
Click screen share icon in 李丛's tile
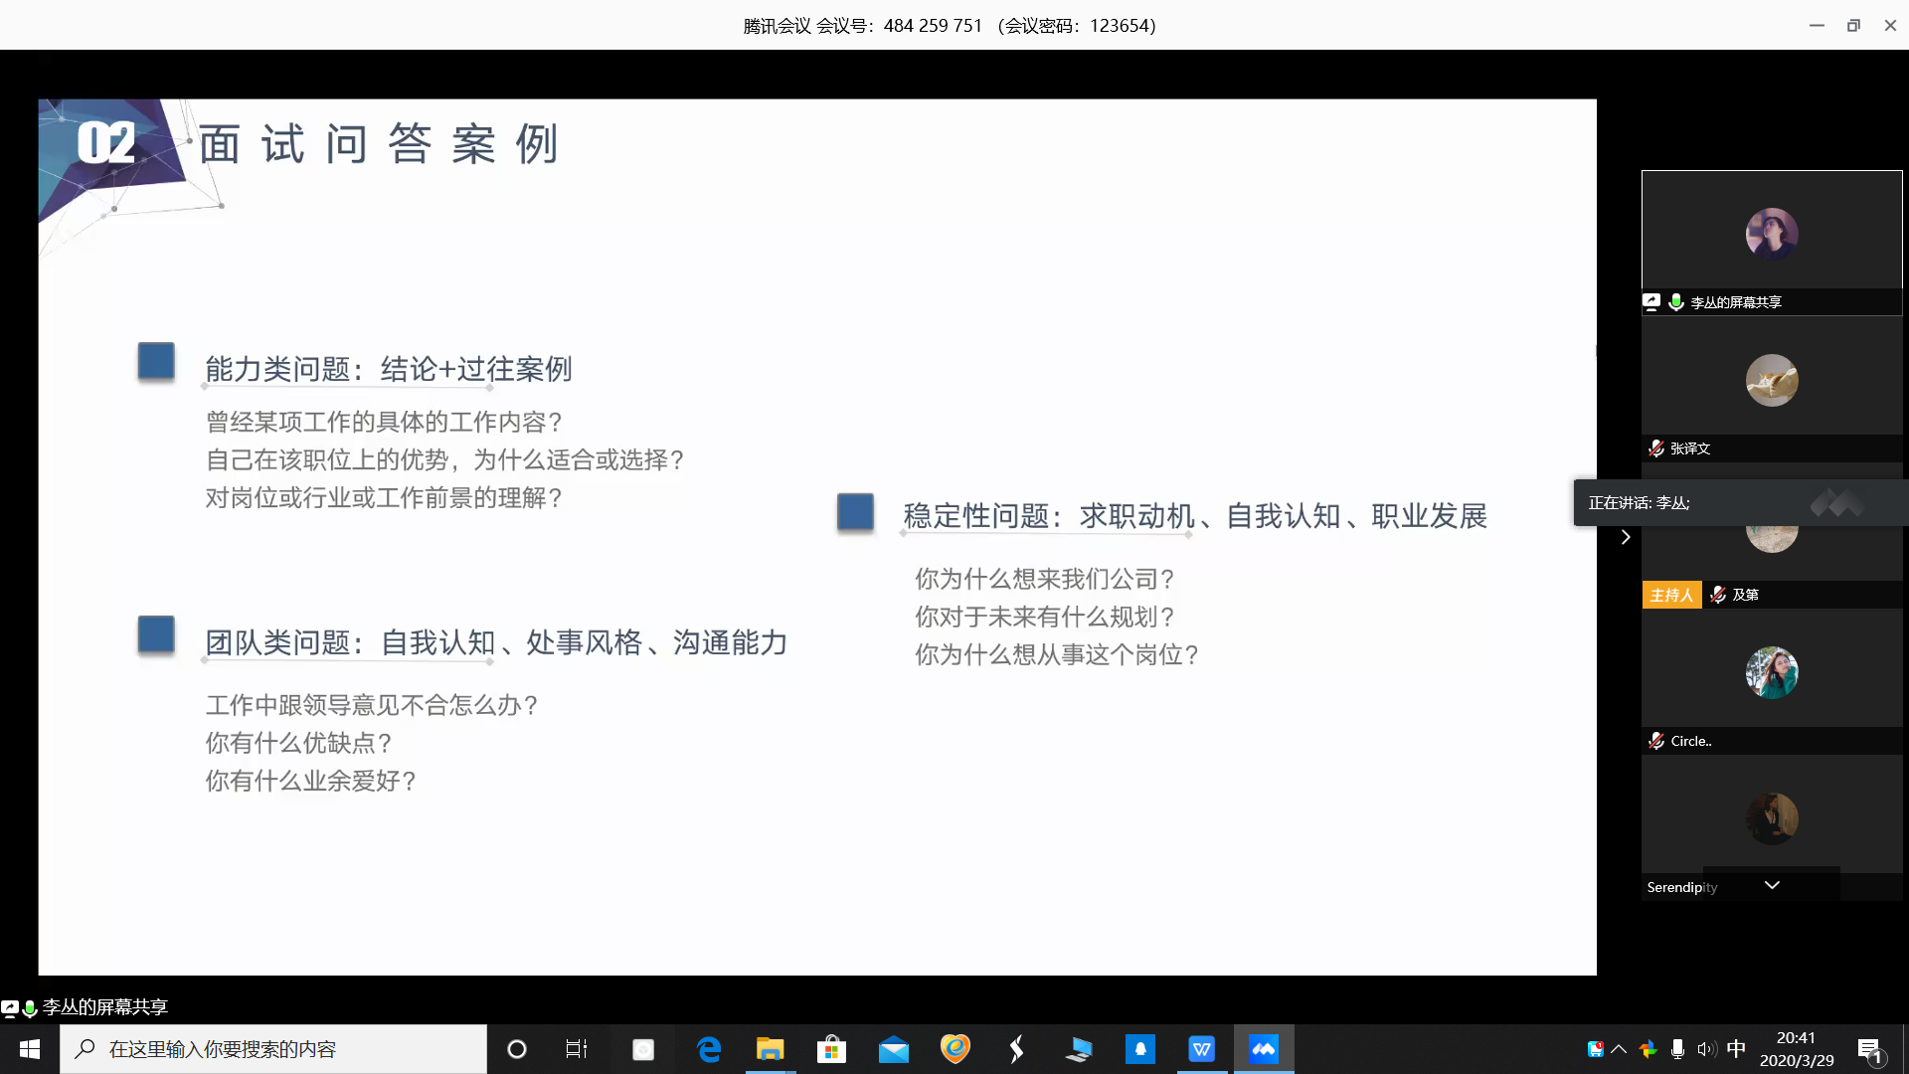pyautogui.click(x=1651, y=302)
